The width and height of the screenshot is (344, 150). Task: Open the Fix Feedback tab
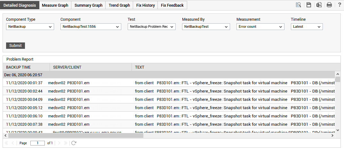coord(172,5)
